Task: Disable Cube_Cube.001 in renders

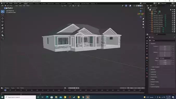Action: 174,30
